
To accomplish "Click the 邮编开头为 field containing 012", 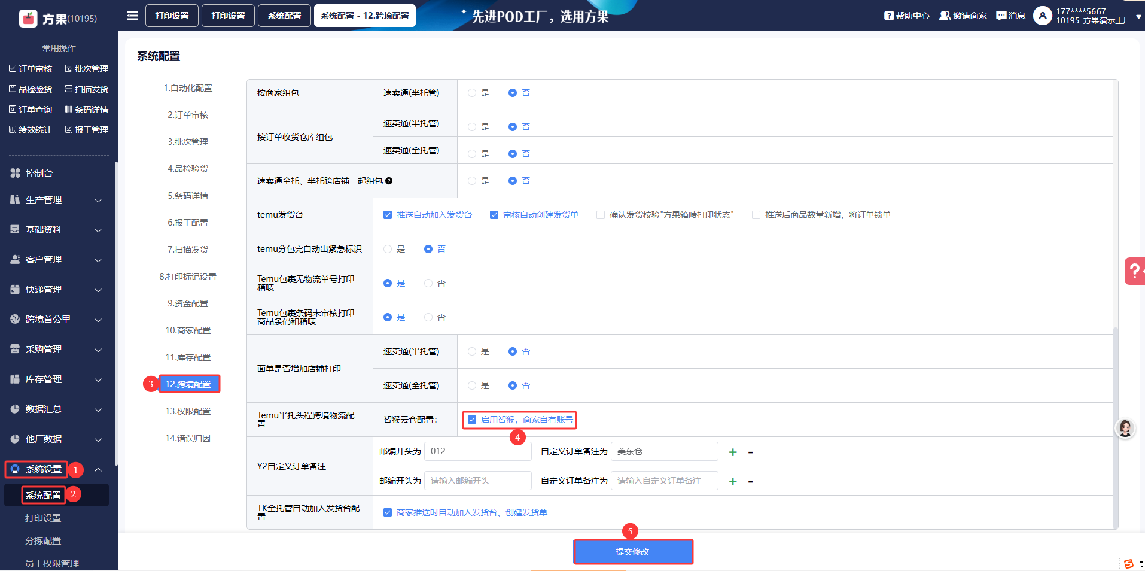I will 477,451.
